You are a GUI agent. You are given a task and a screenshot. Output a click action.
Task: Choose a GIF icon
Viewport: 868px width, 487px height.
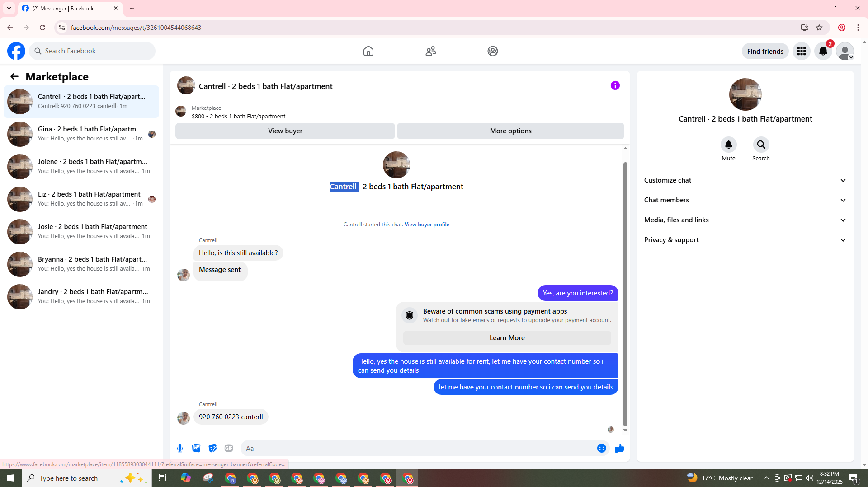click(229, 448)
